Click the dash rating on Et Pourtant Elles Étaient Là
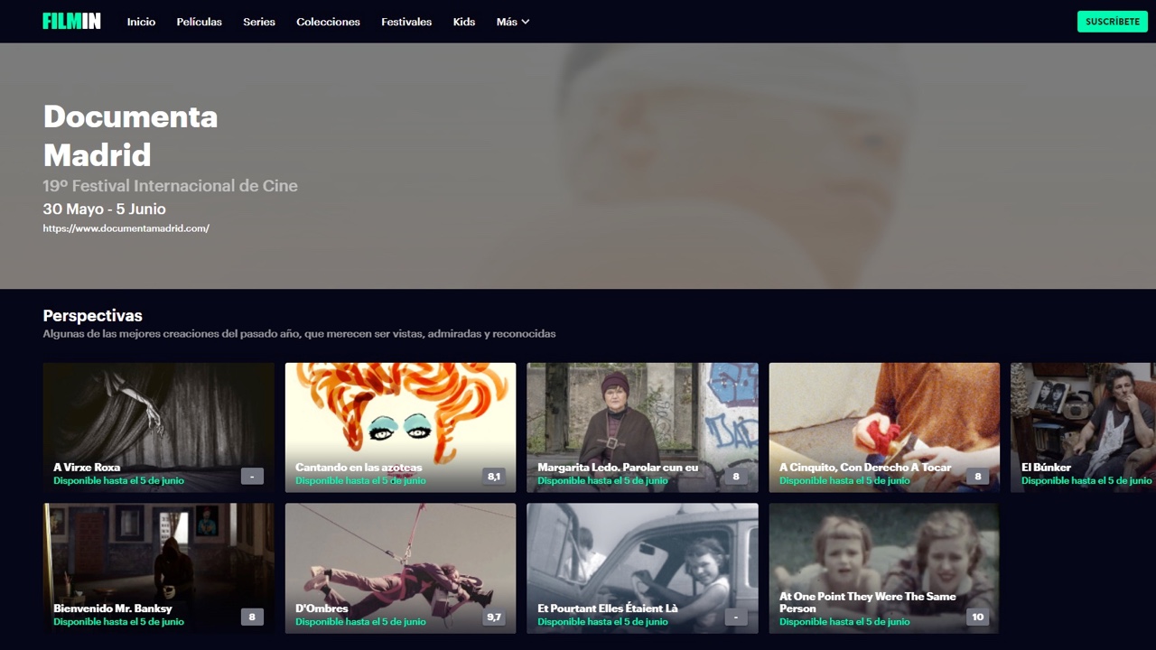This screenshot has height=650, width=1156. pos(736,617)
